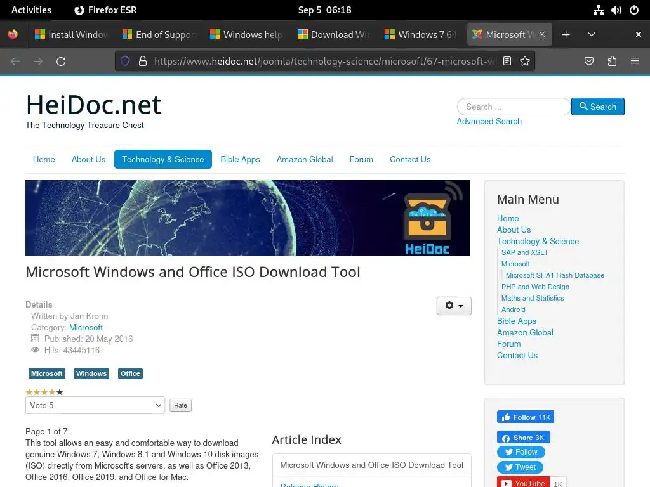
Task: Click the Facebook Follow 11K button
Action: click(x=525, y=417)
